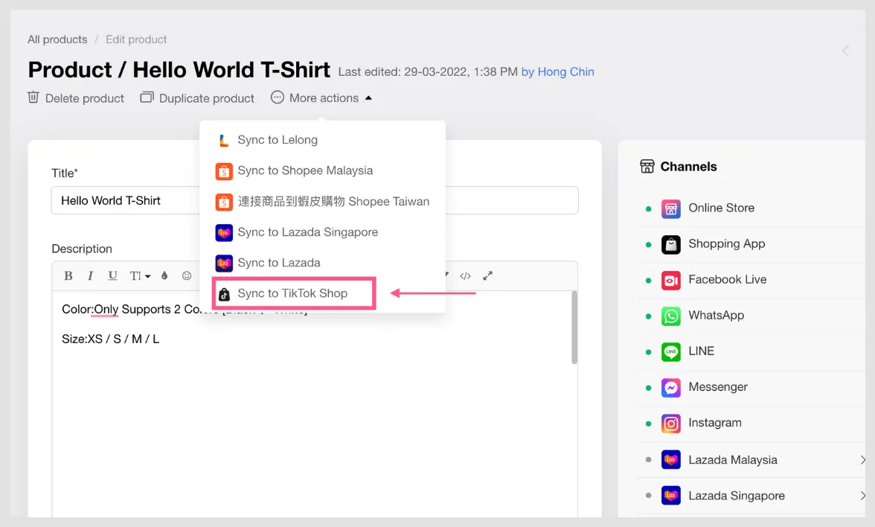
Task: Toggle underline formatting
Action: click(x=112, y=275)
